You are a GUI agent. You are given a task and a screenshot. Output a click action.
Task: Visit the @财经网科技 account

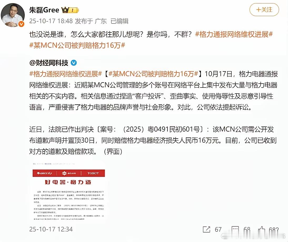tap(49, 63)
